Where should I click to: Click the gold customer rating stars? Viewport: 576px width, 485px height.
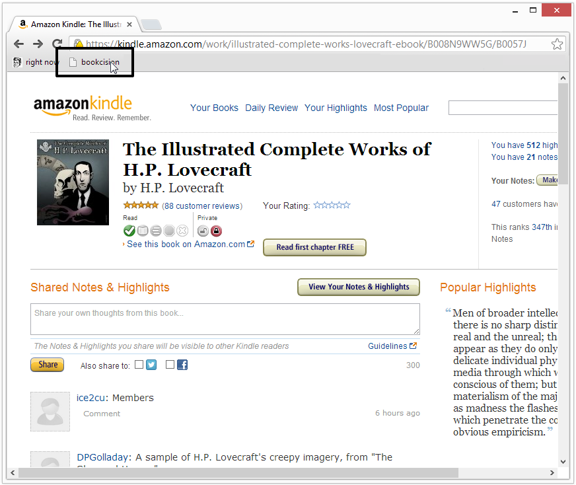[x=141, y=205]
